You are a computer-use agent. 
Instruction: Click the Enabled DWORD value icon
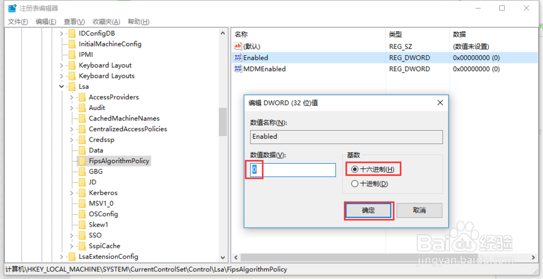coord(238,57)
